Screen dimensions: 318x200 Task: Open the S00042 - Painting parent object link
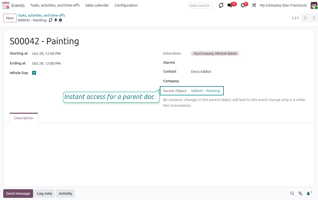(x=205, y=91)
